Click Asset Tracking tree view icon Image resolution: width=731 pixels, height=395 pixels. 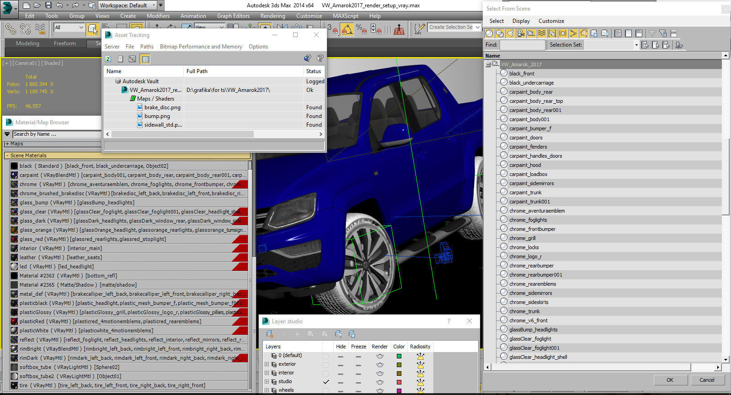(x=132, y=59)
